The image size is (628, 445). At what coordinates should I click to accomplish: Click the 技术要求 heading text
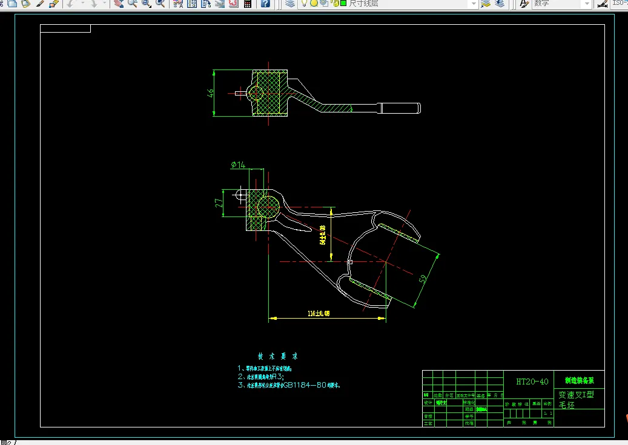pyautogui.click(x=277, y=356)
